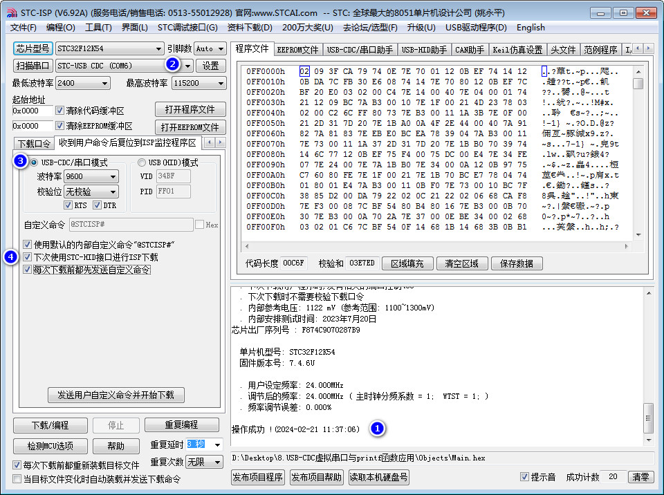Click the STC-ISP application icon in title bar
Viewport: 664px width, 495px height.
pos(12,12)
